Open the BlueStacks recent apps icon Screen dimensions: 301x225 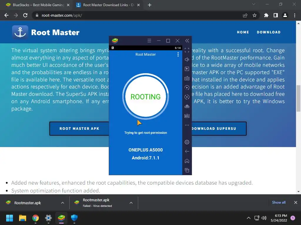[187, 170]
